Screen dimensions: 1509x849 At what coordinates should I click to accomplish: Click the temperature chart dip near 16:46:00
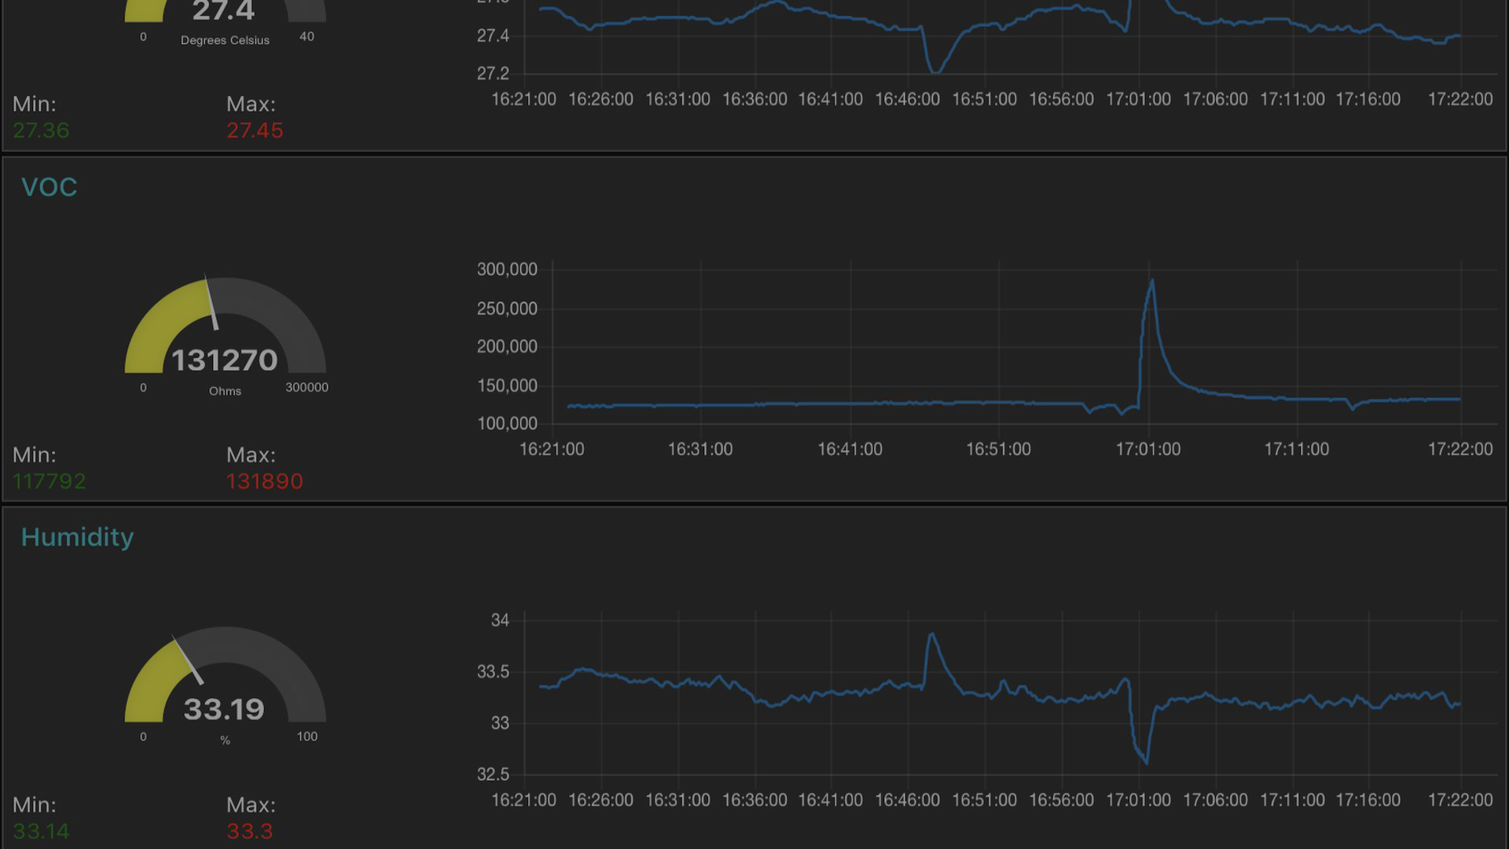pos(935,71)
